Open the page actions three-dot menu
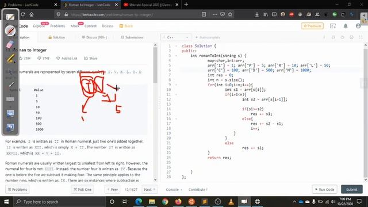The height and width of the screenshot is (207, 368). click(x=214, y=14)
